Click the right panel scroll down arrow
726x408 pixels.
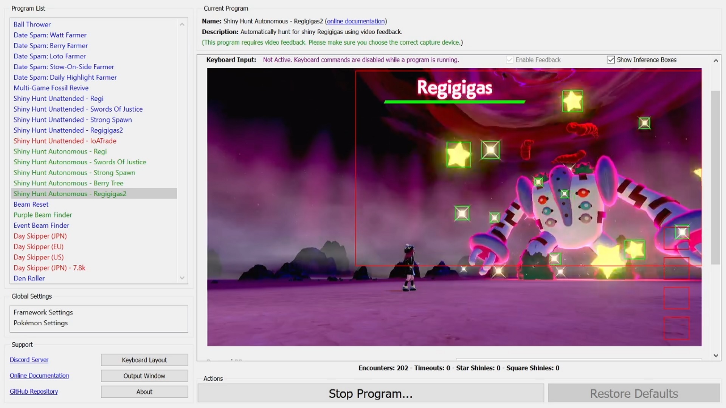(x=715, y=355)
